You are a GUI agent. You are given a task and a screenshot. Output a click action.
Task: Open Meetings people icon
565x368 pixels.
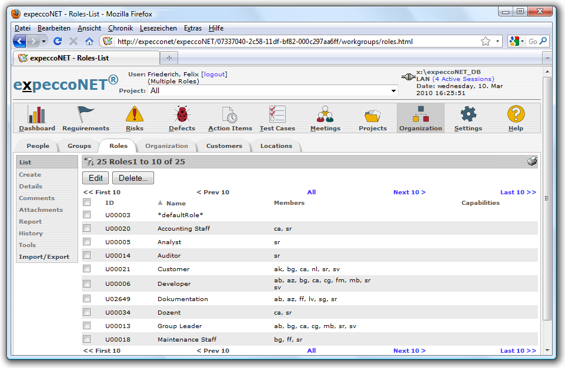click(x=325, y=114)
